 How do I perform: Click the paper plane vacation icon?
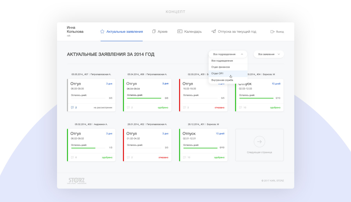click(x=214, y=31)
